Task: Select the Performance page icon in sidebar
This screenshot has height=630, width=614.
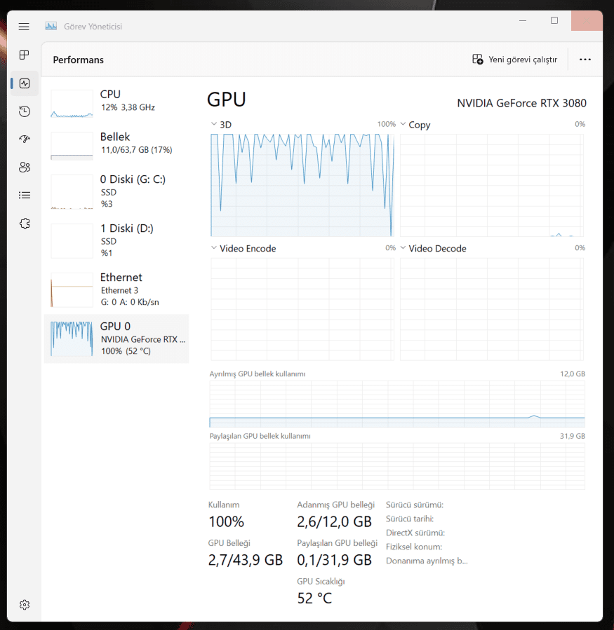Action: (25, 83)
